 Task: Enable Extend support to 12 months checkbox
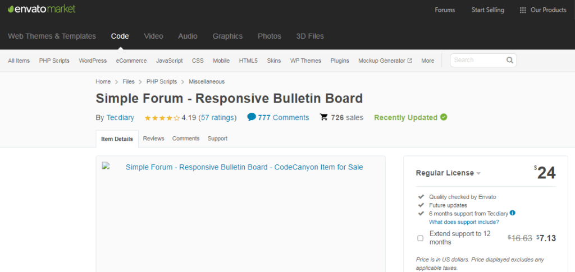click(x=420, y=238)
